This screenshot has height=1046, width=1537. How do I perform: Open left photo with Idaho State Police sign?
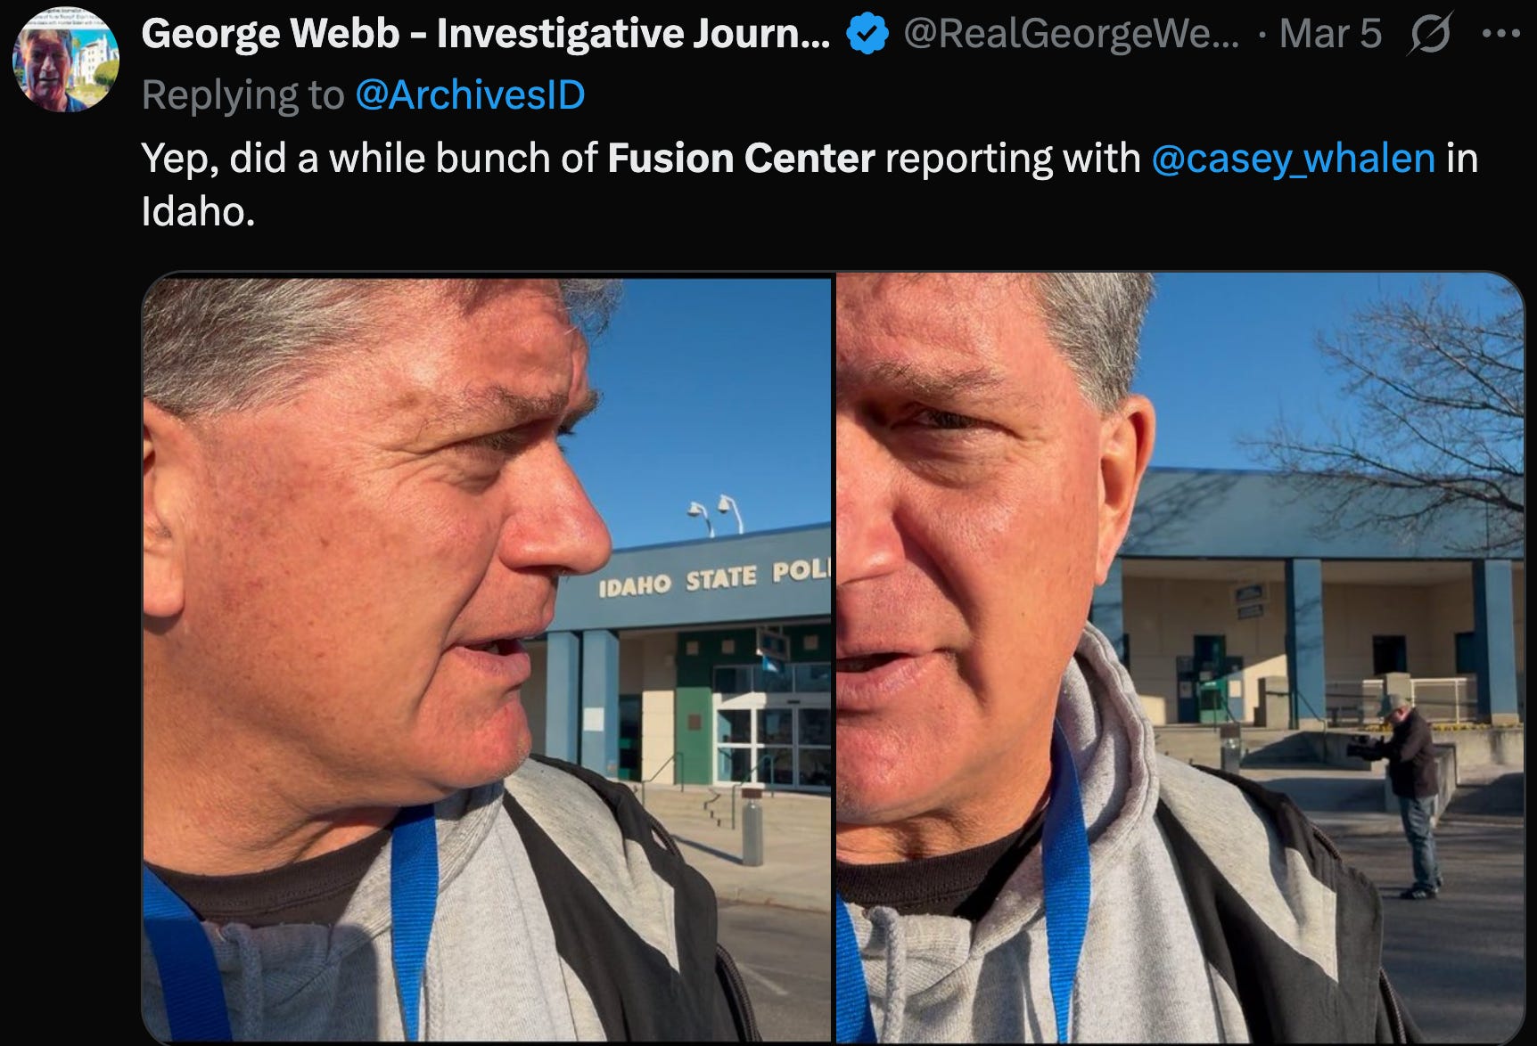click(x=487, y=658)
